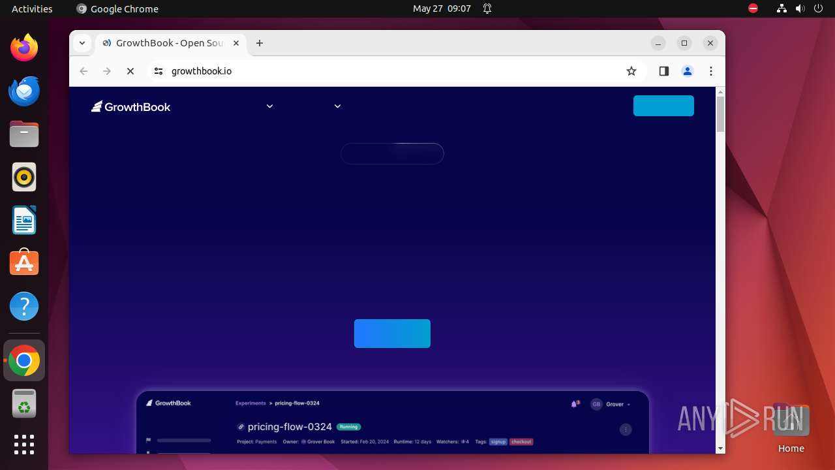
Task: Open the Help dock icon
Action: pos(24,306)
